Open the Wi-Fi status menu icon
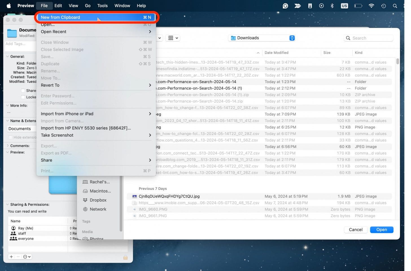Screen dimensions: 411x271 [x=371, y=6]
